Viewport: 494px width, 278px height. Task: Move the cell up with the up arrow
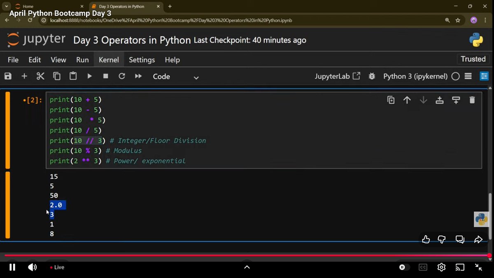click(407, 100)
